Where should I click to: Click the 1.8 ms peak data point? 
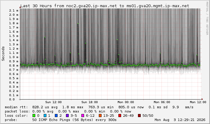click(78, 24)
